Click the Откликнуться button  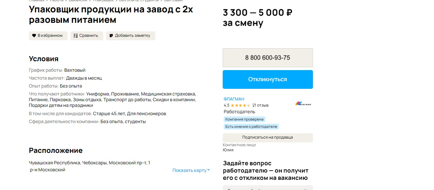tap(268, 79)
